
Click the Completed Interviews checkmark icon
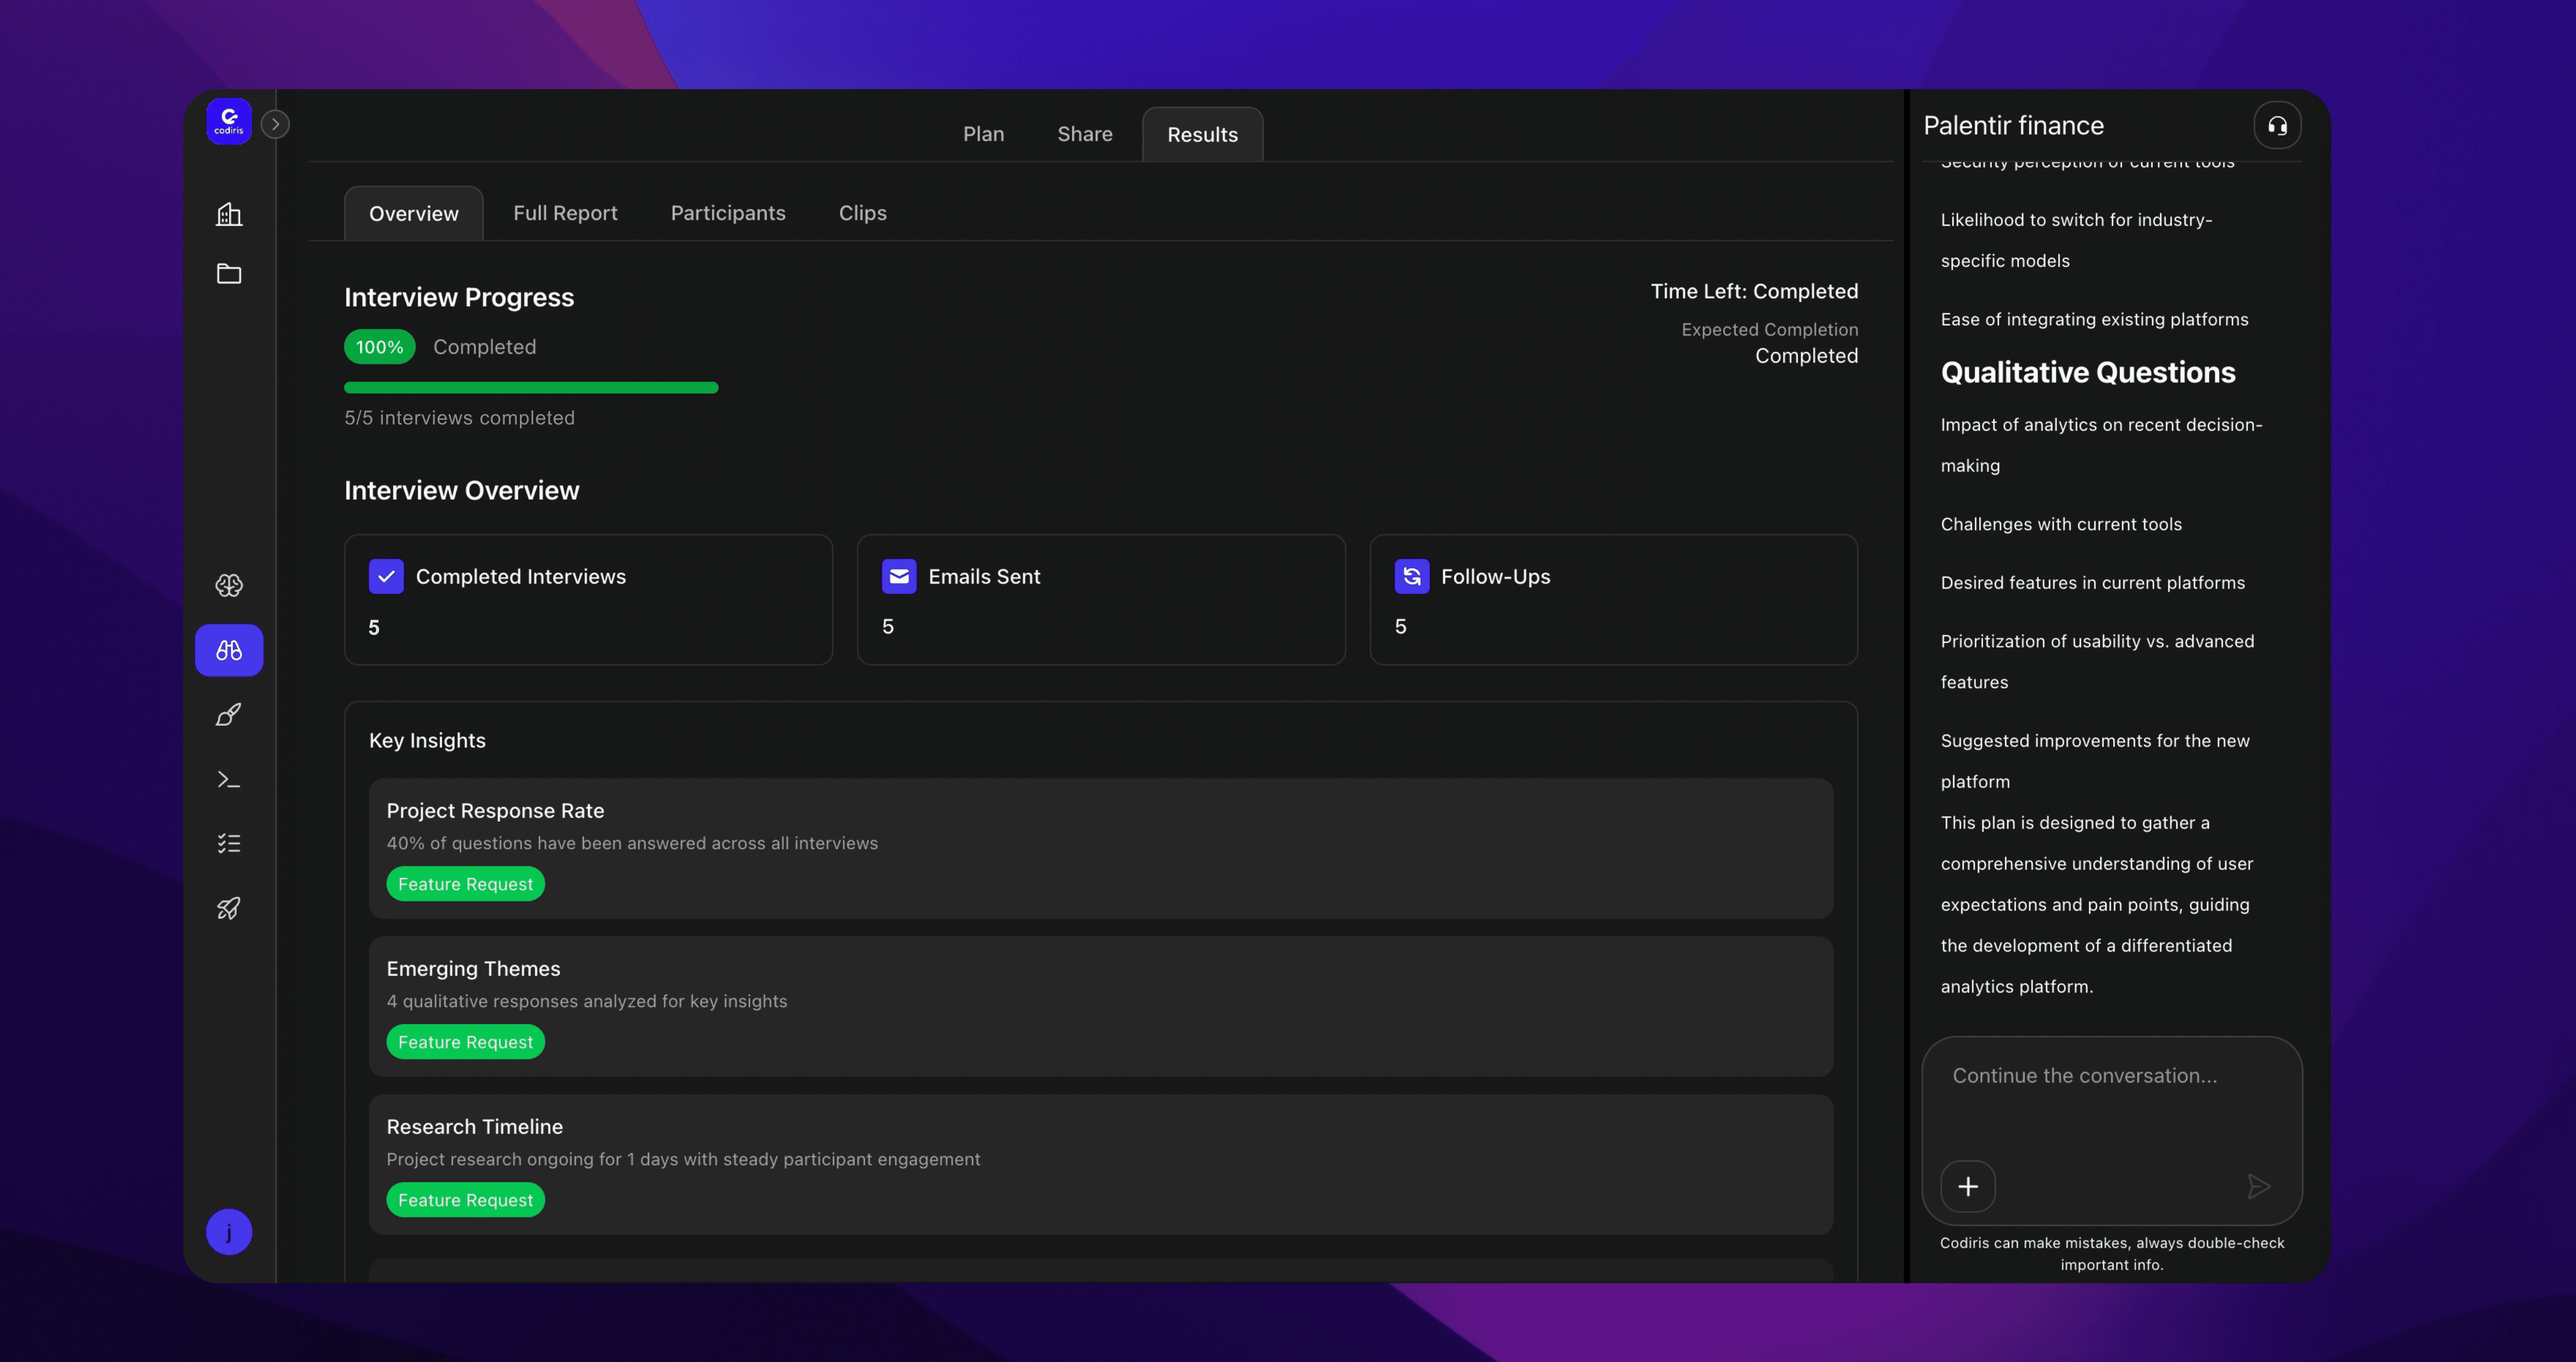coord(386,576)
